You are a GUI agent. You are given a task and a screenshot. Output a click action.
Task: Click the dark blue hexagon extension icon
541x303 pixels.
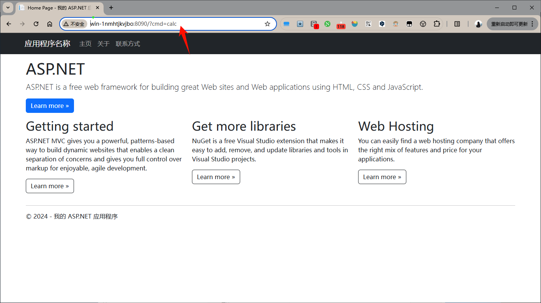click(x=382, y=24)
